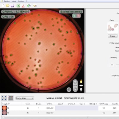Open the Session menu
Screen dimensions: 119x119
click(7, 1)
